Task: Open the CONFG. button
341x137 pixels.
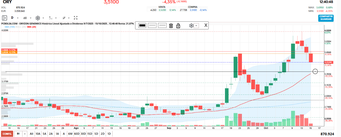Action: coord(7,134)
